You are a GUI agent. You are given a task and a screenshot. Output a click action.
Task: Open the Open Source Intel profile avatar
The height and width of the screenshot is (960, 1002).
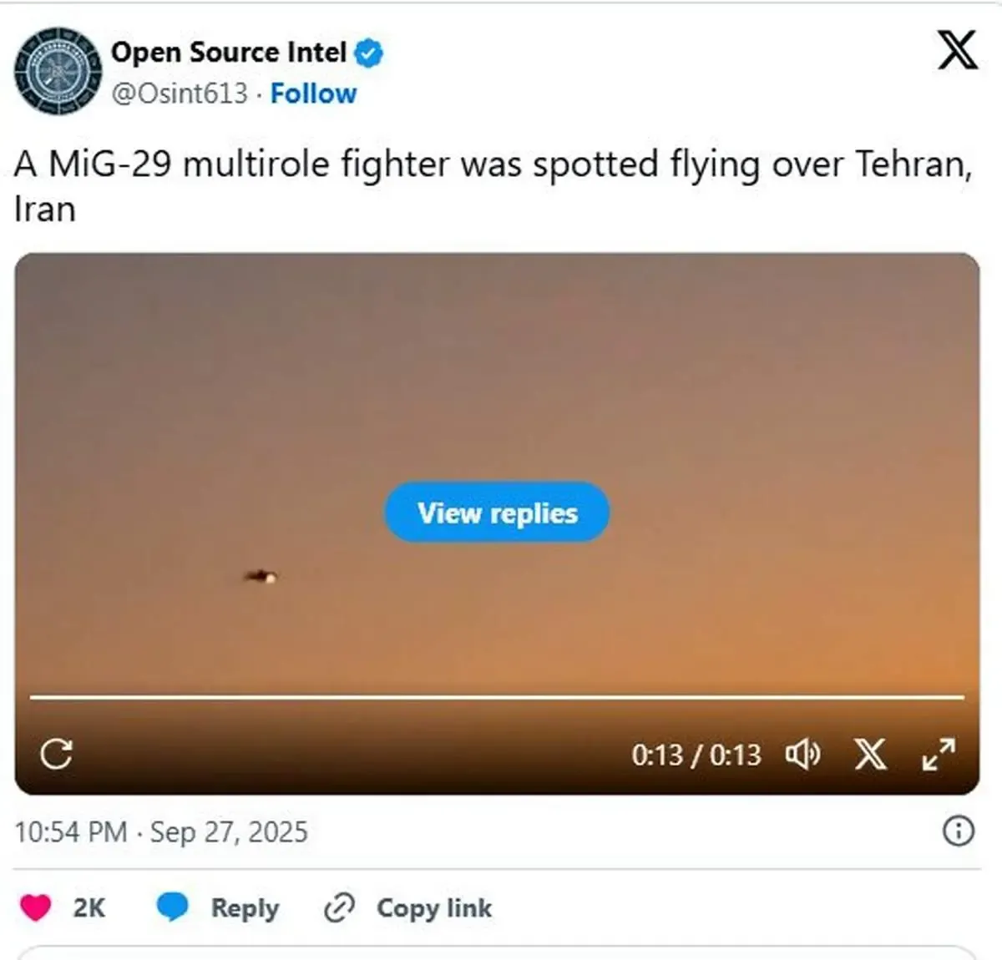[x=57, y=71]
